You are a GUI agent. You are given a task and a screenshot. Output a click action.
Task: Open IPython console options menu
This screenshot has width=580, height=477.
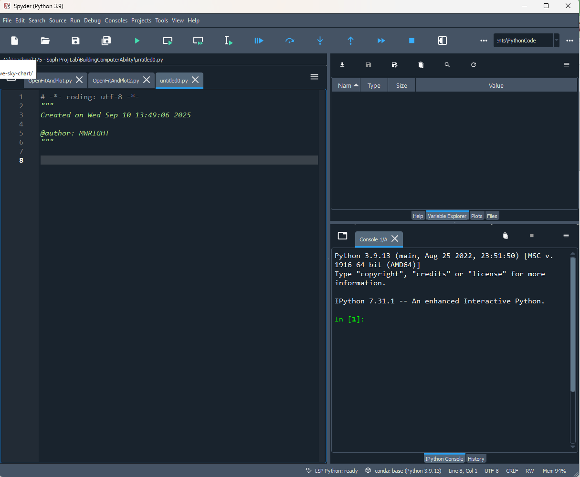pos(566,236)
